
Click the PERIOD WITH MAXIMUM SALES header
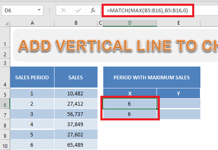[x=152, y=77]
